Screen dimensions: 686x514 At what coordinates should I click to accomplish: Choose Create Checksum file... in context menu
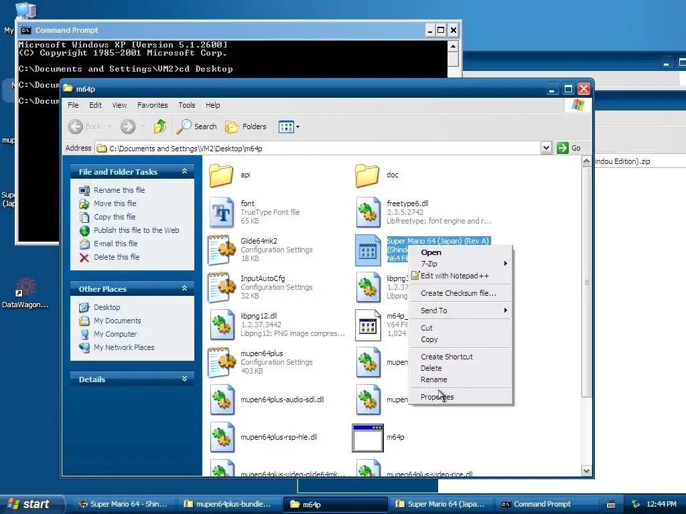461,293
